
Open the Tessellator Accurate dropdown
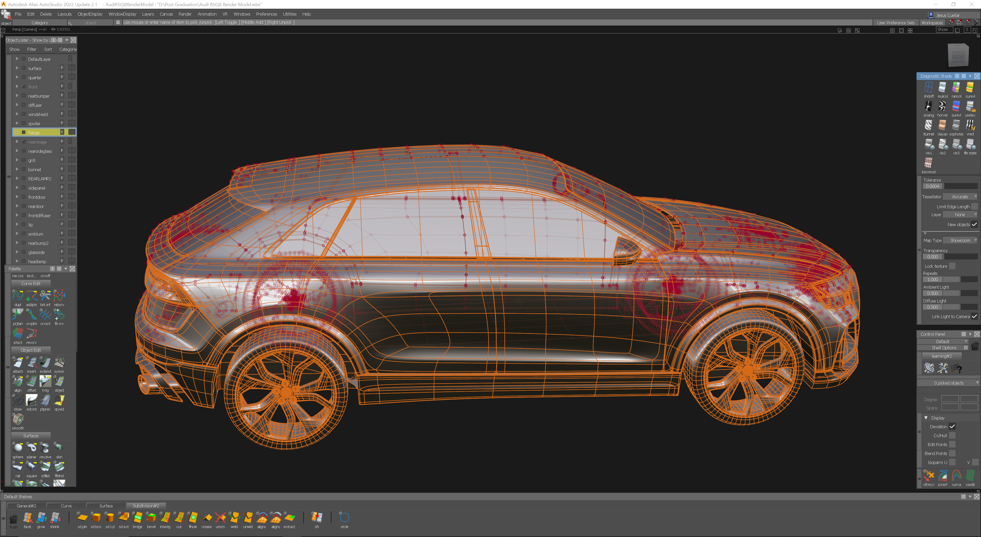point(961,197)
